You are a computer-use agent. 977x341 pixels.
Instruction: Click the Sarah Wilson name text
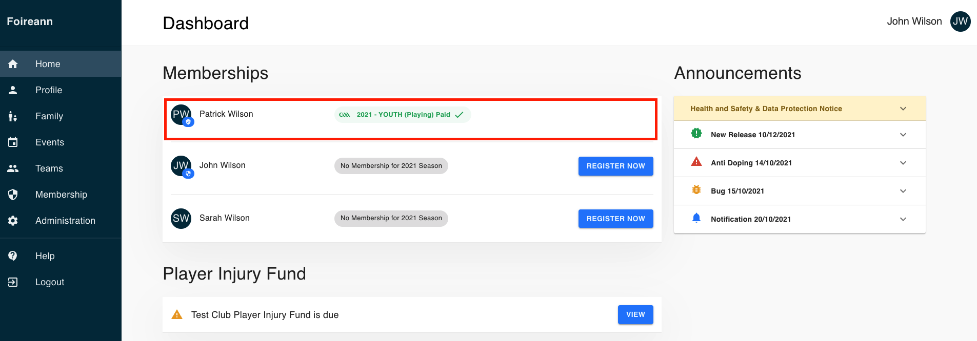click(x=225, y=218)
